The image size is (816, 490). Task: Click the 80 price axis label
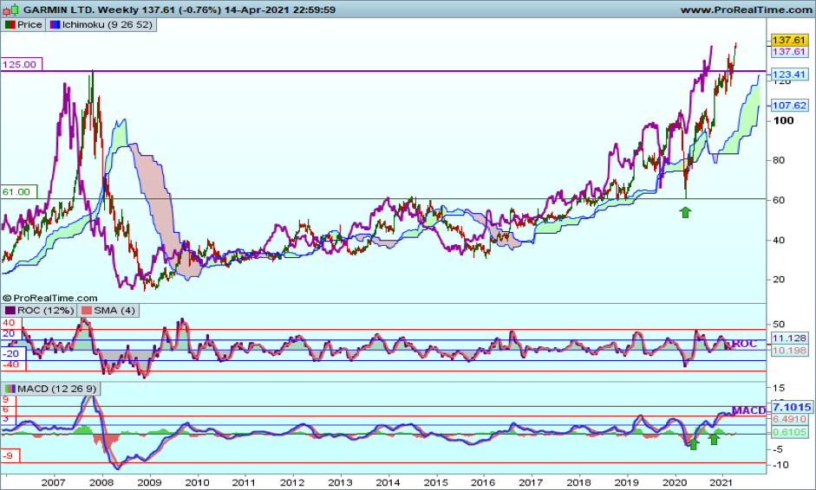779,160
